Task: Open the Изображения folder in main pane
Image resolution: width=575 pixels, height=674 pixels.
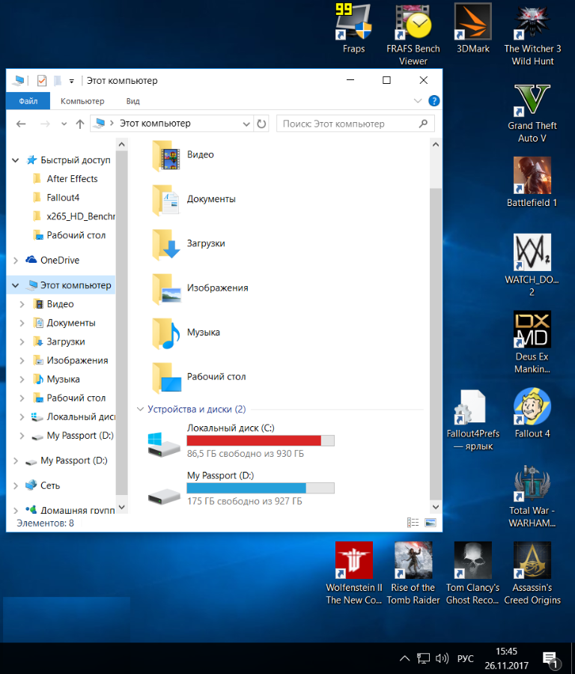Action: click(x=201, y=288)
